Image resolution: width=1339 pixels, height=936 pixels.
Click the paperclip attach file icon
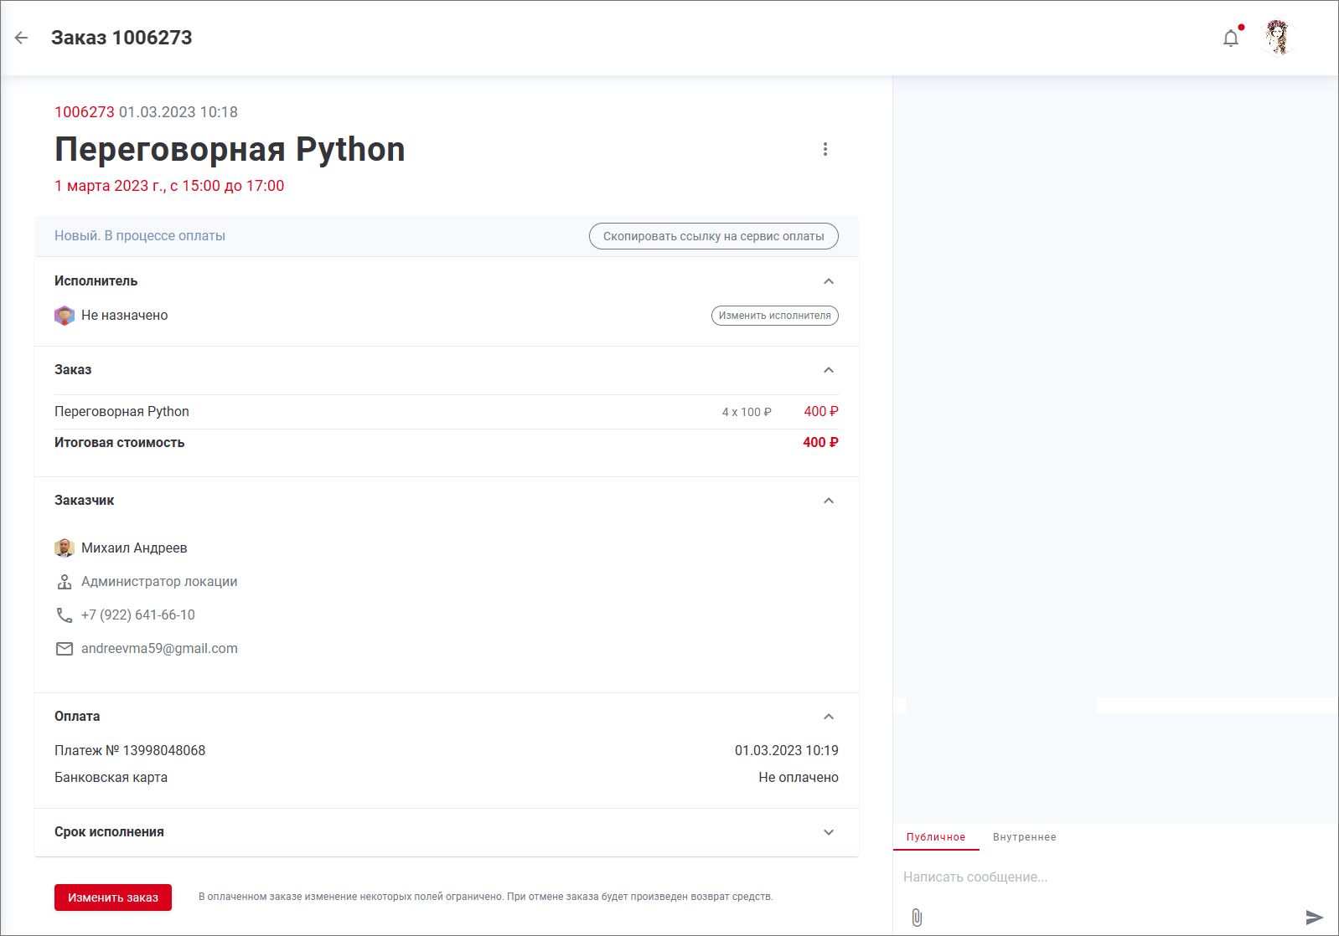917,918
